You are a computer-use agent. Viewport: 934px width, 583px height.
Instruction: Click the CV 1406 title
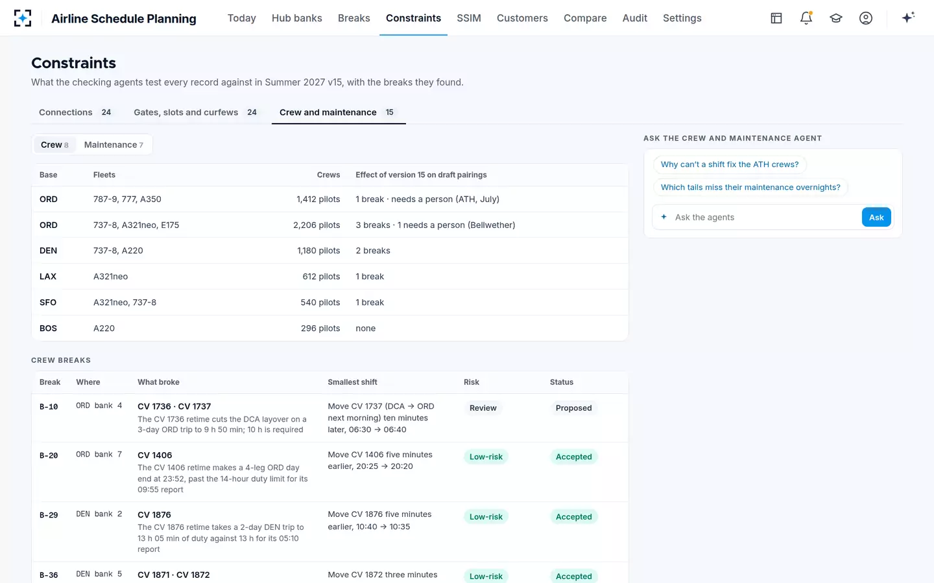point(154,455)
